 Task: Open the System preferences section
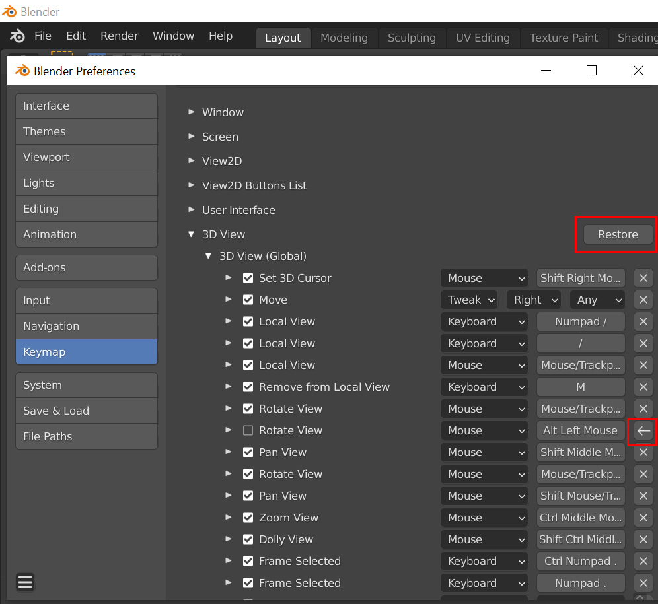click(x=87, y=385)
